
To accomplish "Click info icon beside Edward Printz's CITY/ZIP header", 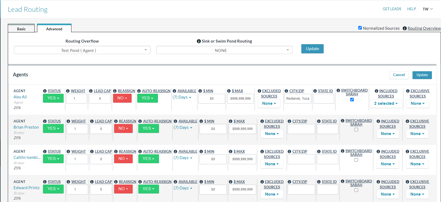I will pyautogui.click(x=289, y=182).
